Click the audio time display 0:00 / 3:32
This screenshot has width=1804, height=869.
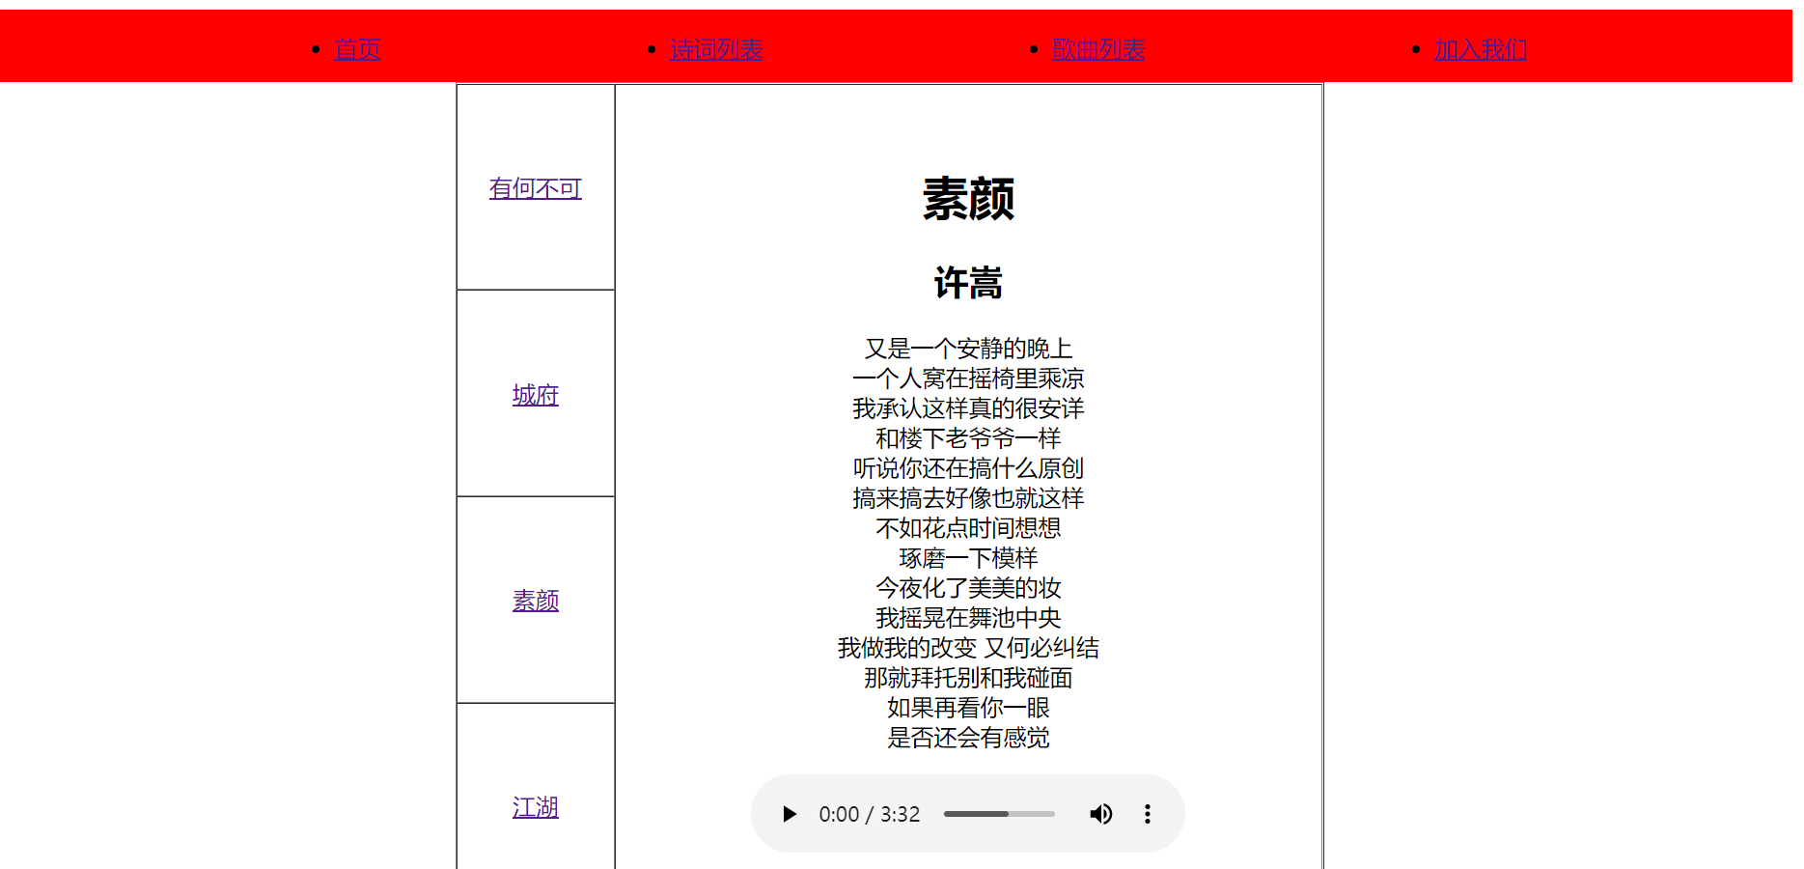pos(870,814)
